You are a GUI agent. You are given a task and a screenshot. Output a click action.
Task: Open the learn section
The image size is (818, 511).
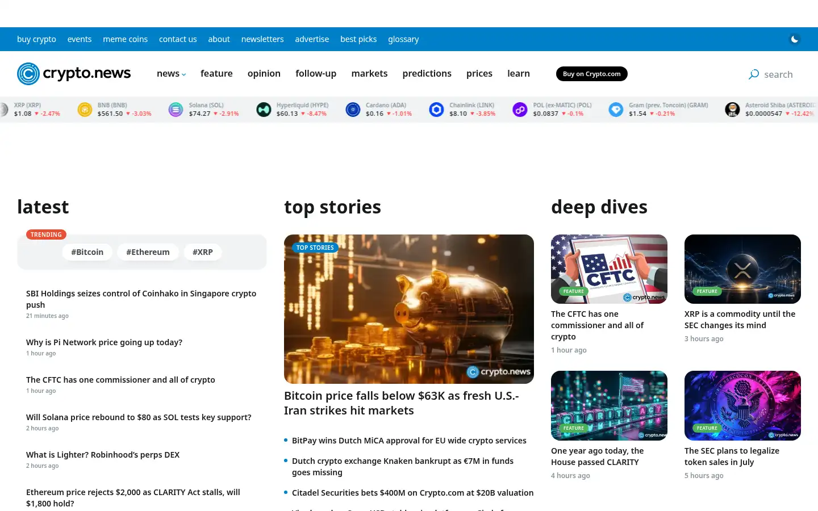point(519,74)
